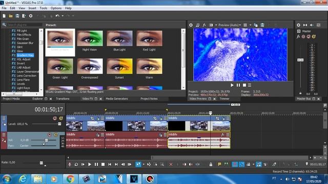The image size is (328, 184).
Task: Mute audio track 2
Action: pyautogui.click(x=49, y=134)
